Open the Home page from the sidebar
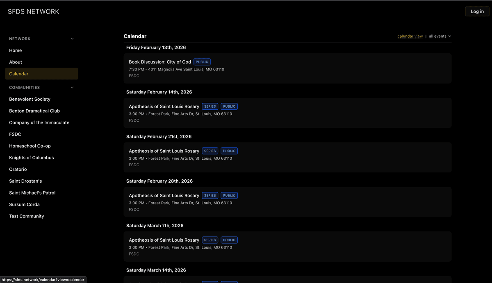This screenshot has width=492, height=283. [x=15, y=50]
